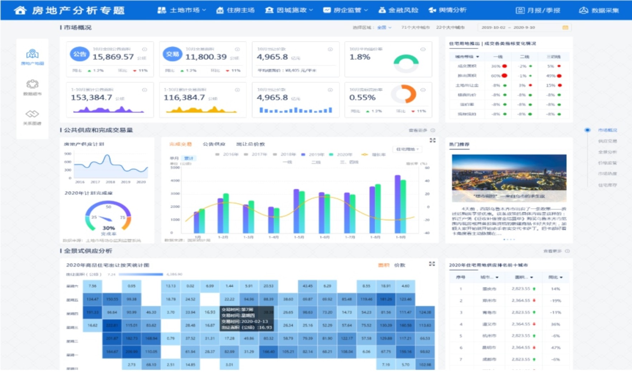Toggle the 2019年 legend series

pos(313,154)
